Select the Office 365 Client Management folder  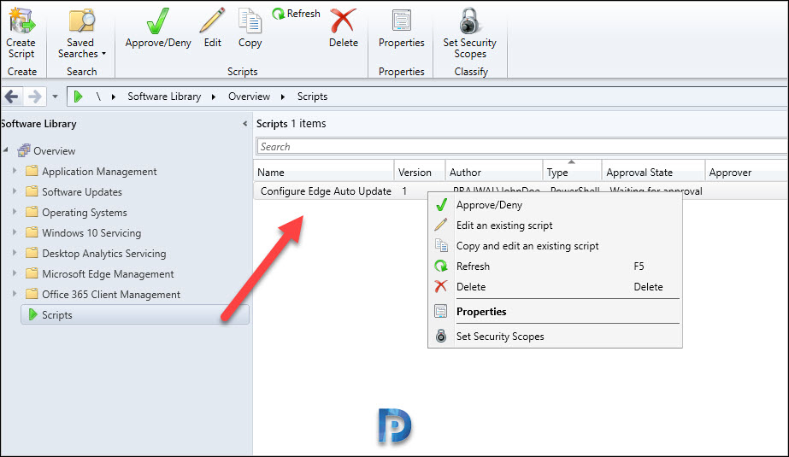tap(103, 294)
